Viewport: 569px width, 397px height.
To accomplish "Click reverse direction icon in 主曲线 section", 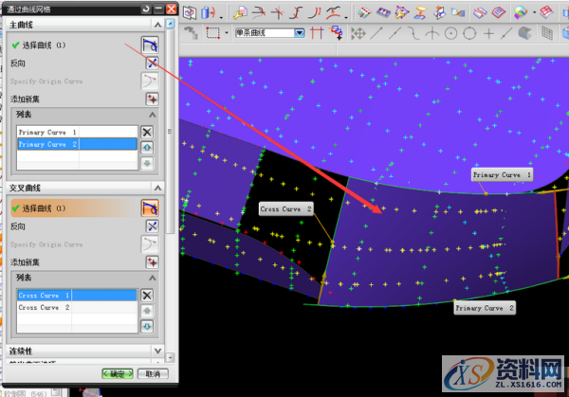I will coord(151,63).
